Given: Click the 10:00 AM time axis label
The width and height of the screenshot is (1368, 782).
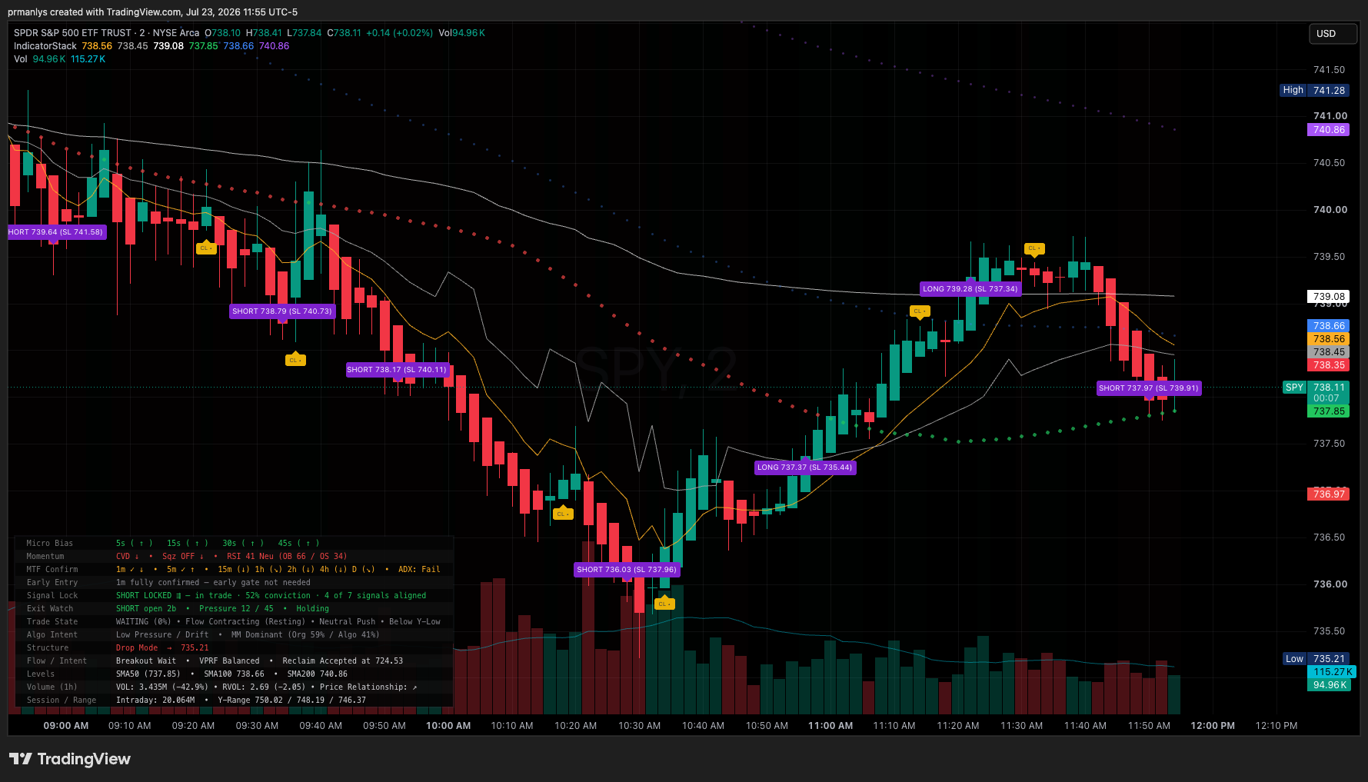Looking at the screenshot, I should pyautogui.click(x=448, y=726).
